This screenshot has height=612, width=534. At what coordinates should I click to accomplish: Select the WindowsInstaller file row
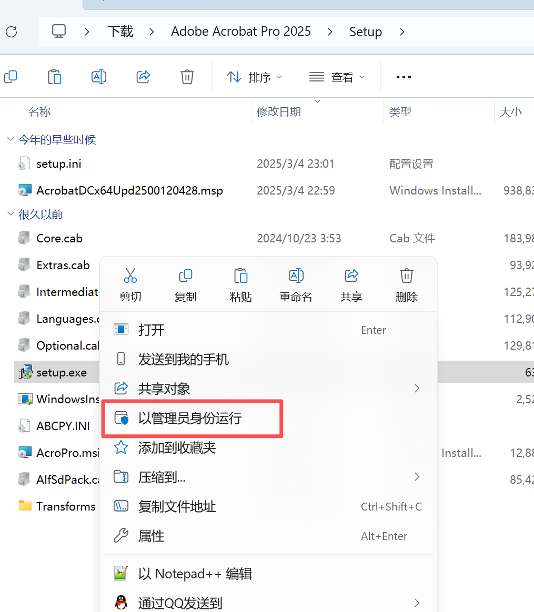[67, 399]
